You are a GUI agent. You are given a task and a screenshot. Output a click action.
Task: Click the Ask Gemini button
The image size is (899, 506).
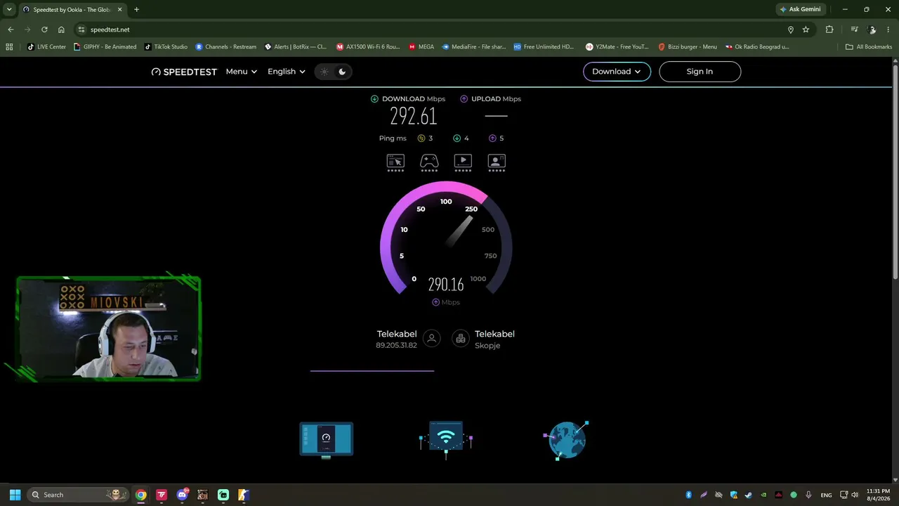tap(799, 9)
